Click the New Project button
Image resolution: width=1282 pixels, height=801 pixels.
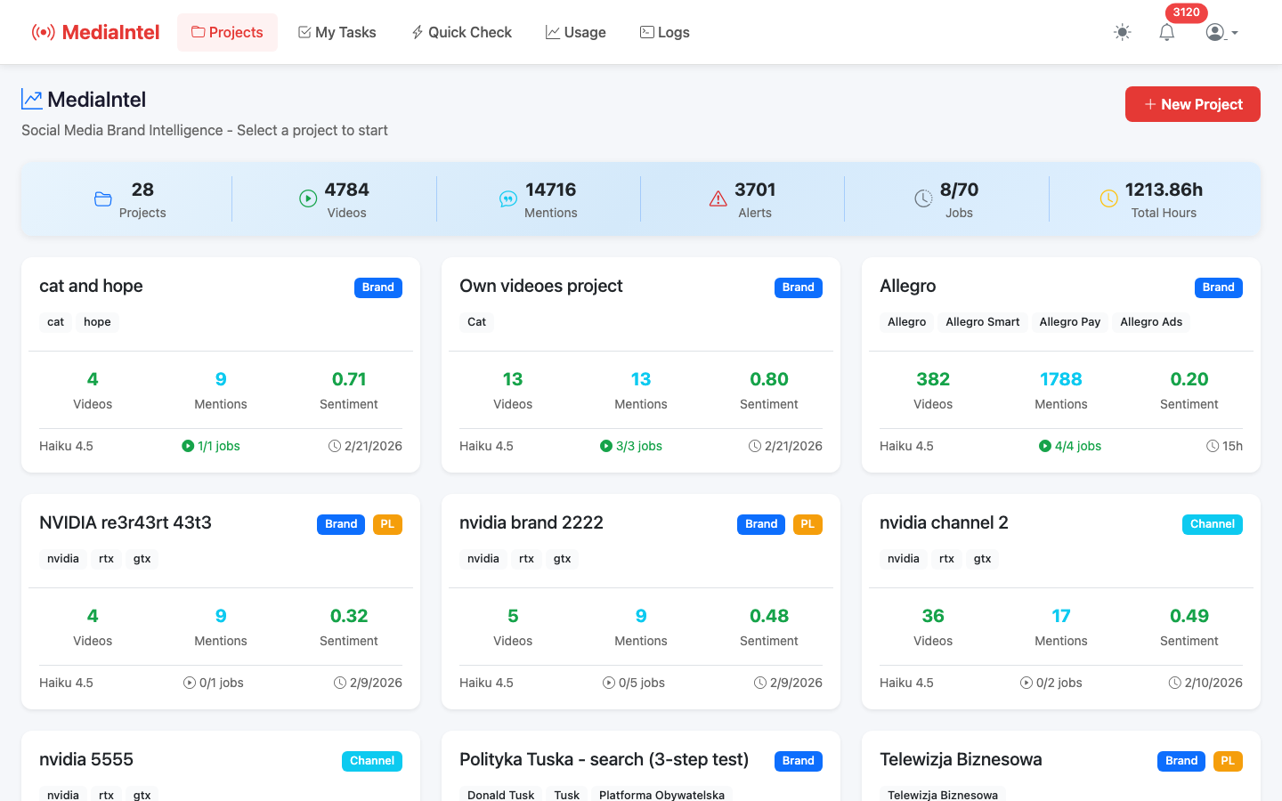(1192, 104)
